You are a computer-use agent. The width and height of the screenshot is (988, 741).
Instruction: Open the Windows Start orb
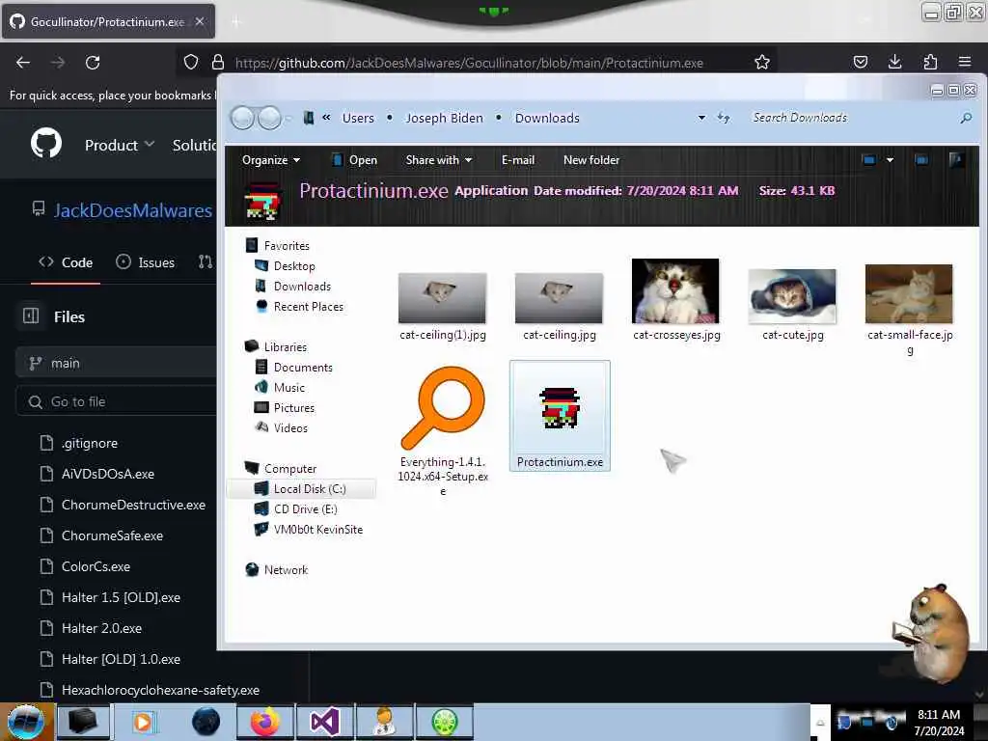coord(25,722)
